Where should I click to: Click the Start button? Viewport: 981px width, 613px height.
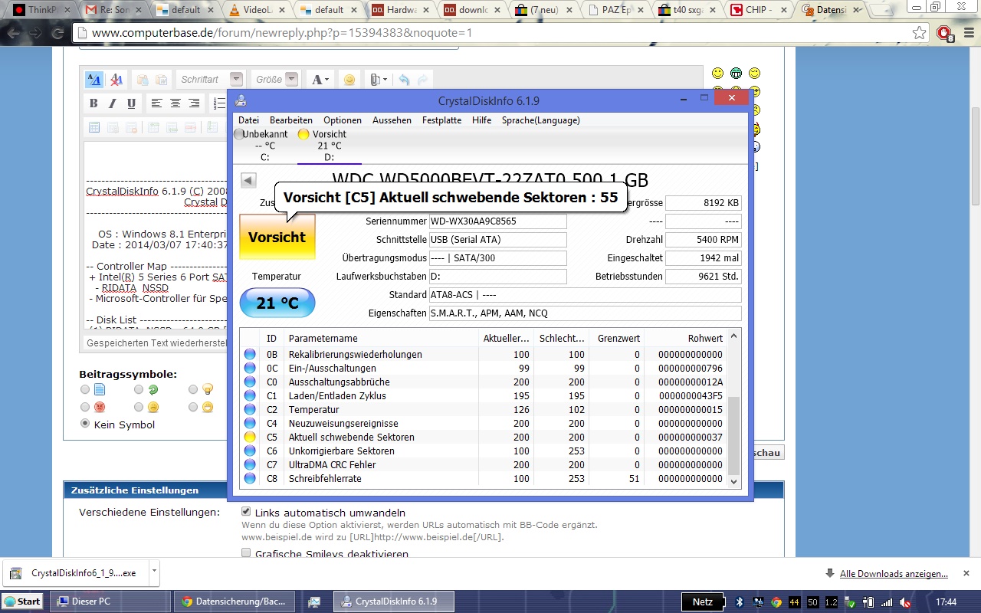coord(22,602)
